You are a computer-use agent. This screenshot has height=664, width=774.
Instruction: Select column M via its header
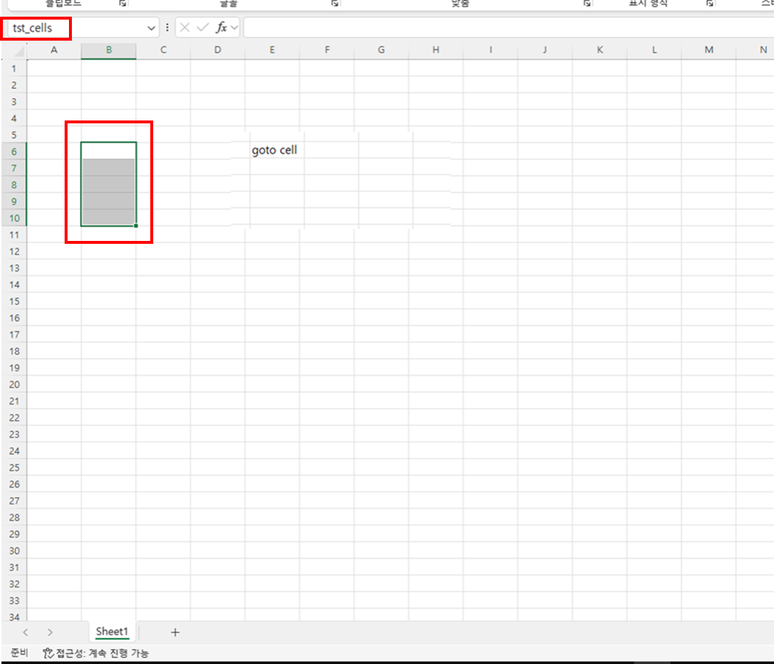tap(709, 50)
